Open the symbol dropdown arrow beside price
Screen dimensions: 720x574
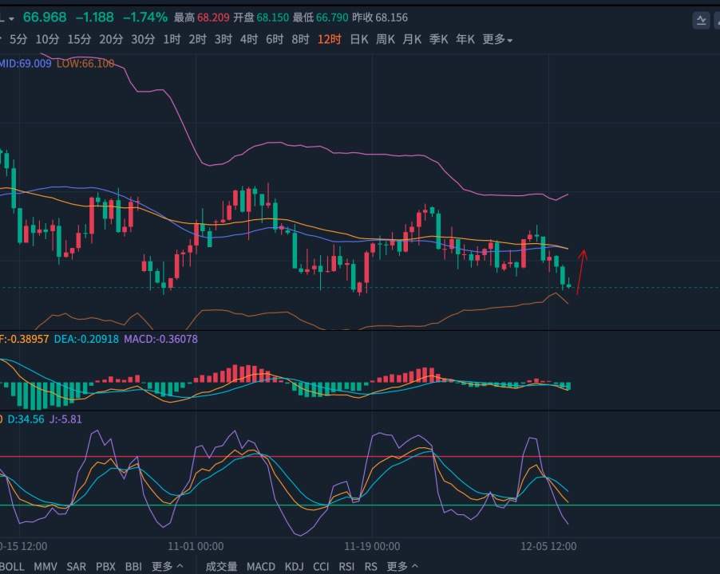point(11,19)
